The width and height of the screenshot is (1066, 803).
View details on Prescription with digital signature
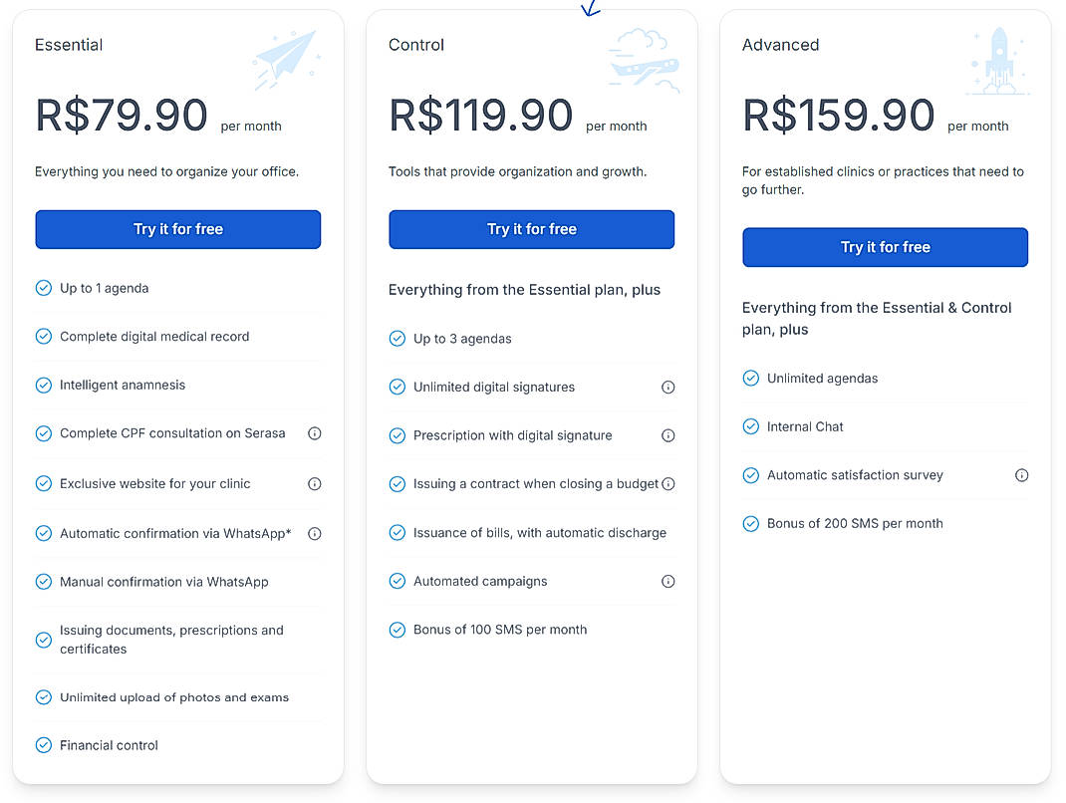[668, 435]
